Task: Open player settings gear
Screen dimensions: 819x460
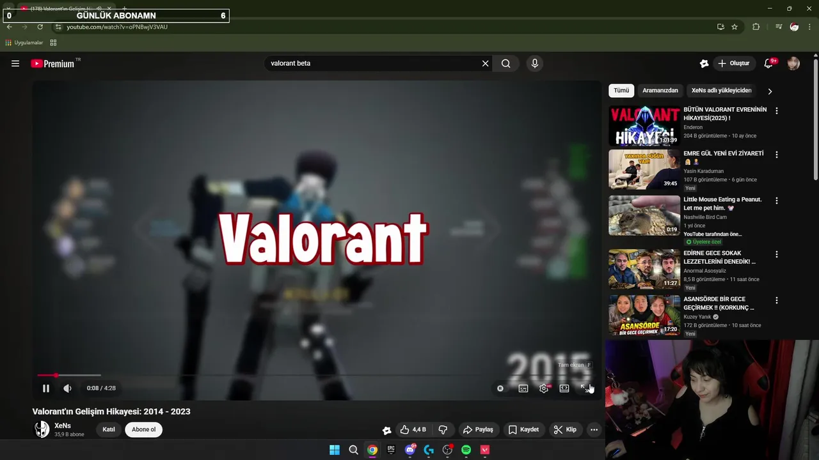Action: (x=544, y=388)
